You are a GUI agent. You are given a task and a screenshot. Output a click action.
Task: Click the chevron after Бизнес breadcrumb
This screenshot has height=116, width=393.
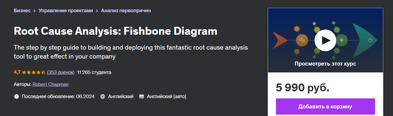pyautogui.click(x=34, y=11)
